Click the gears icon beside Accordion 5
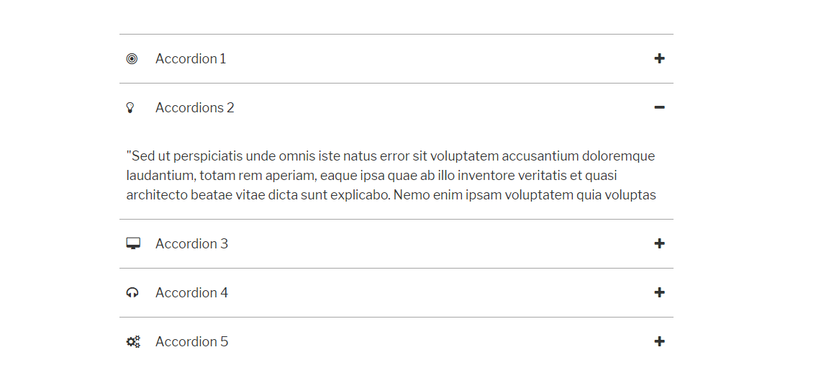The width and height of the screenshot is (816, 378). coord(133,342)
